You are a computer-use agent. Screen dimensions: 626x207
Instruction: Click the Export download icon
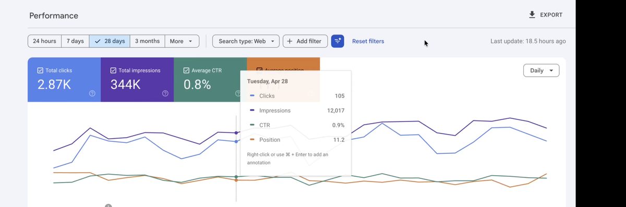(x=532, y=15)
